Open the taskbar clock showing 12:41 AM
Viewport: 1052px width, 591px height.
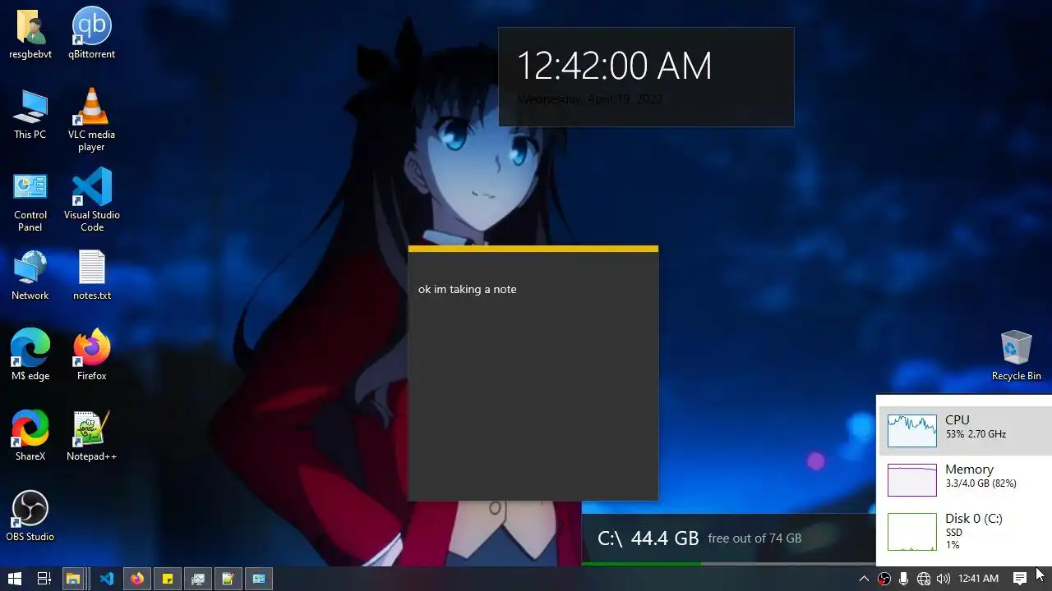coord(978,579)
